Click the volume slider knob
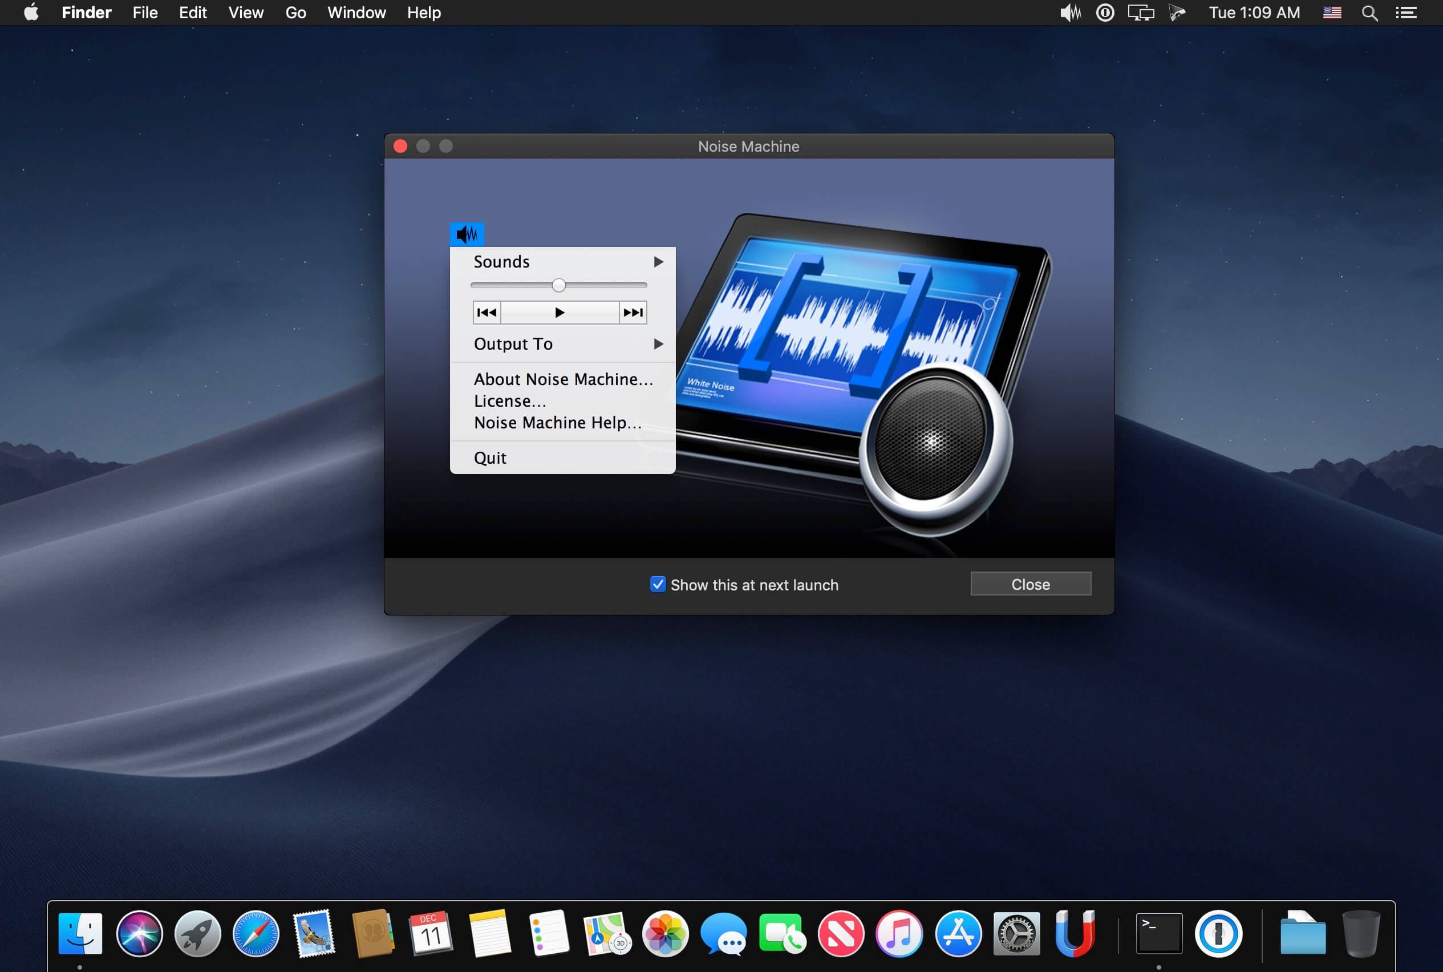The width and height of the screenshot is (1443, 972). (558, 285)
